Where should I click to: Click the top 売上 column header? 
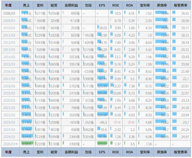(27, 5)
